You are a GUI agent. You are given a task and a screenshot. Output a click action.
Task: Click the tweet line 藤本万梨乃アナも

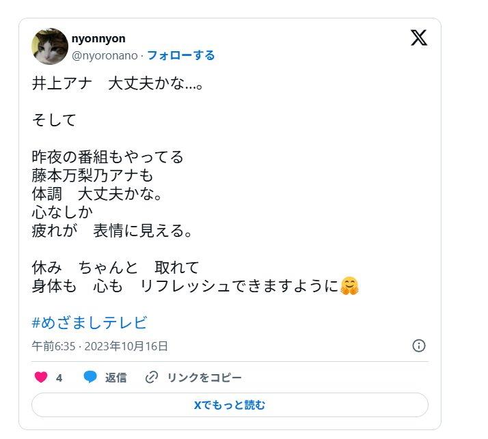93,175
